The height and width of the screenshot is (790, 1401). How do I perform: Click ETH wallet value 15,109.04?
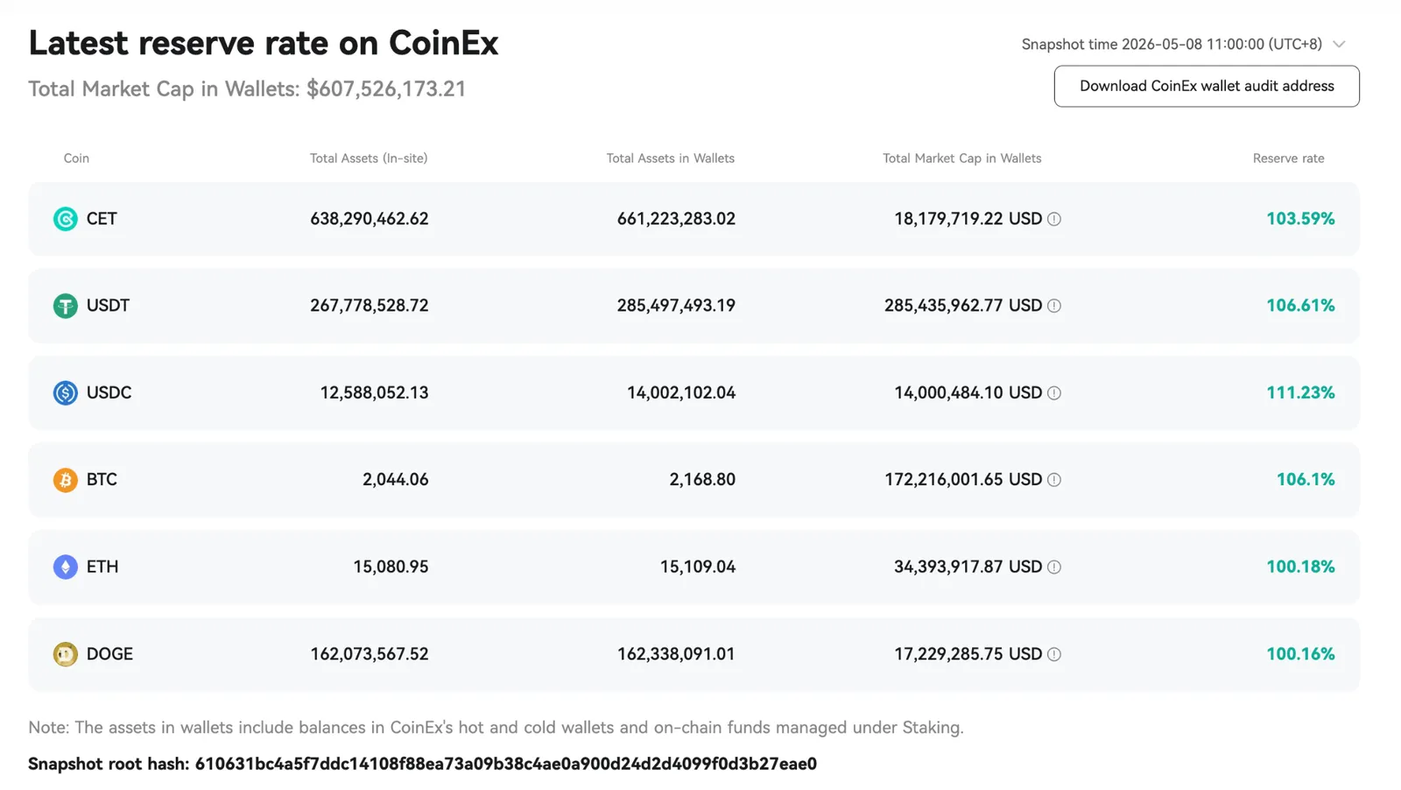(698, 567)
